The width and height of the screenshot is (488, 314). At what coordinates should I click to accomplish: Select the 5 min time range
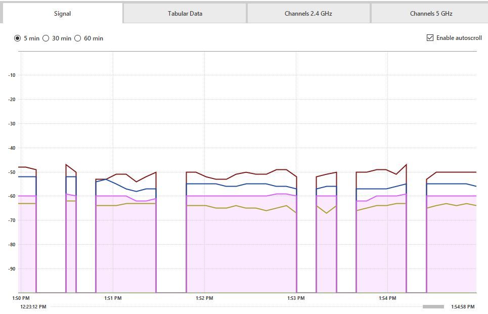(18, 38)
